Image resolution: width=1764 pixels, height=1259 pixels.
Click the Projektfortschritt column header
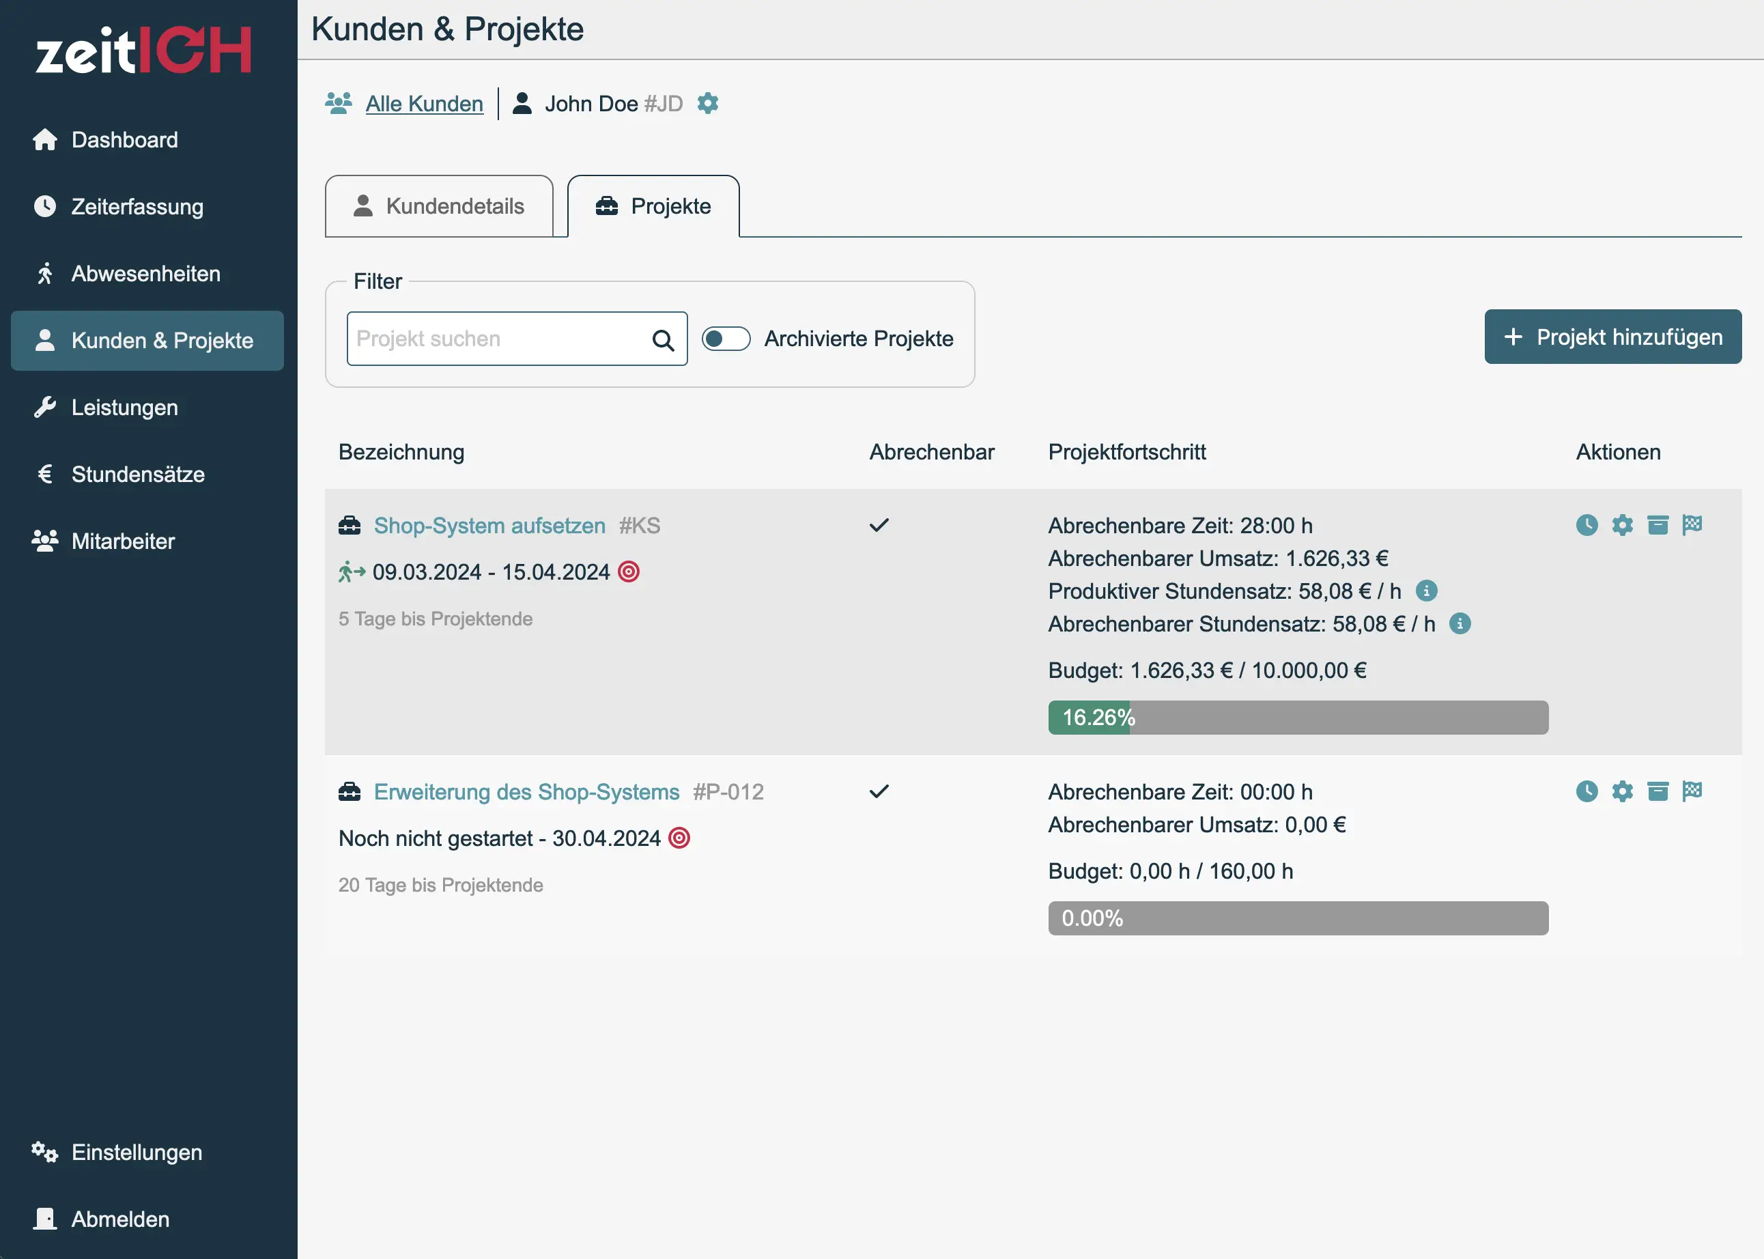click(1127, 453)
